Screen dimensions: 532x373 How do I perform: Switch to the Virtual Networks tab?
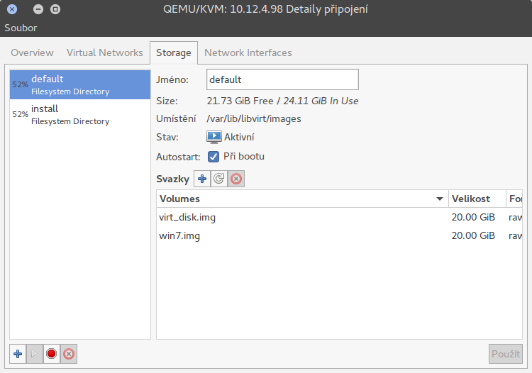pyautogui.click(x=104, y=52)
